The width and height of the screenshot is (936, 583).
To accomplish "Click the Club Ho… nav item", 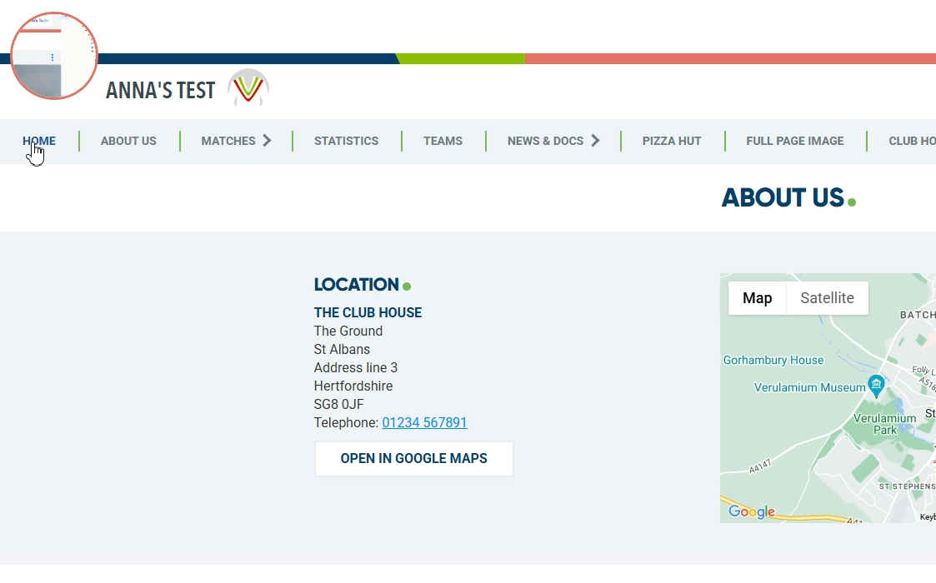I will 911,141.
